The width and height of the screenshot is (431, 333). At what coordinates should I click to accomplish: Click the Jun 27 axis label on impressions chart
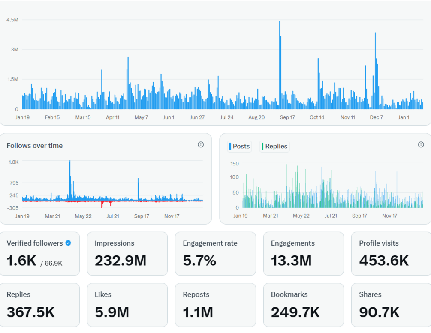click(x=197, y=117)
